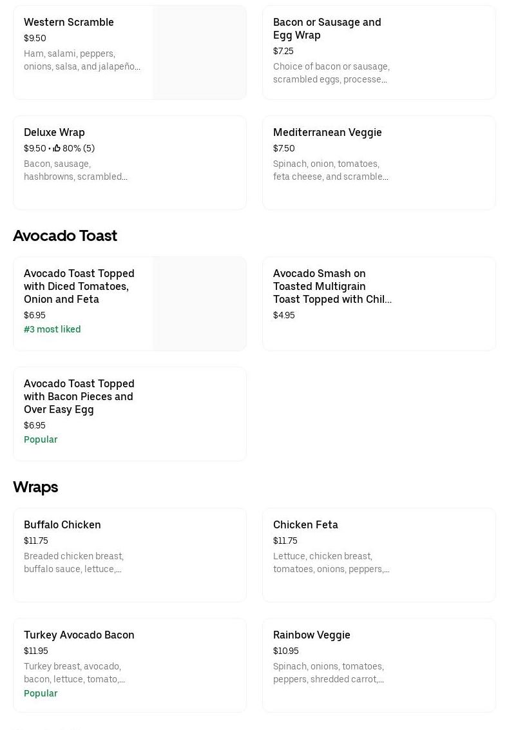Open the Rainbow Veggie wrap item
Screen dimensions: 518x730
(x=312, y=635)
